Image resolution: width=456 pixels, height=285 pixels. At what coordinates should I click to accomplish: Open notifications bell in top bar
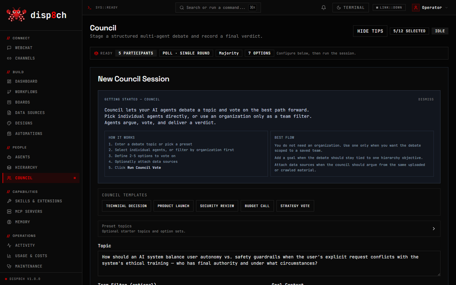point(324,8)
